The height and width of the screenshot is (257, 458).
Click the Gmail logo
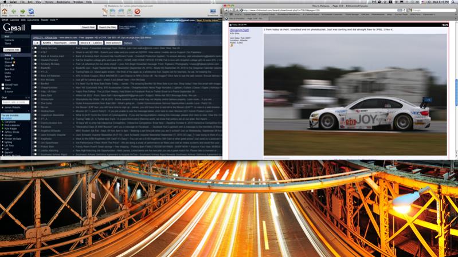point(14,27)
